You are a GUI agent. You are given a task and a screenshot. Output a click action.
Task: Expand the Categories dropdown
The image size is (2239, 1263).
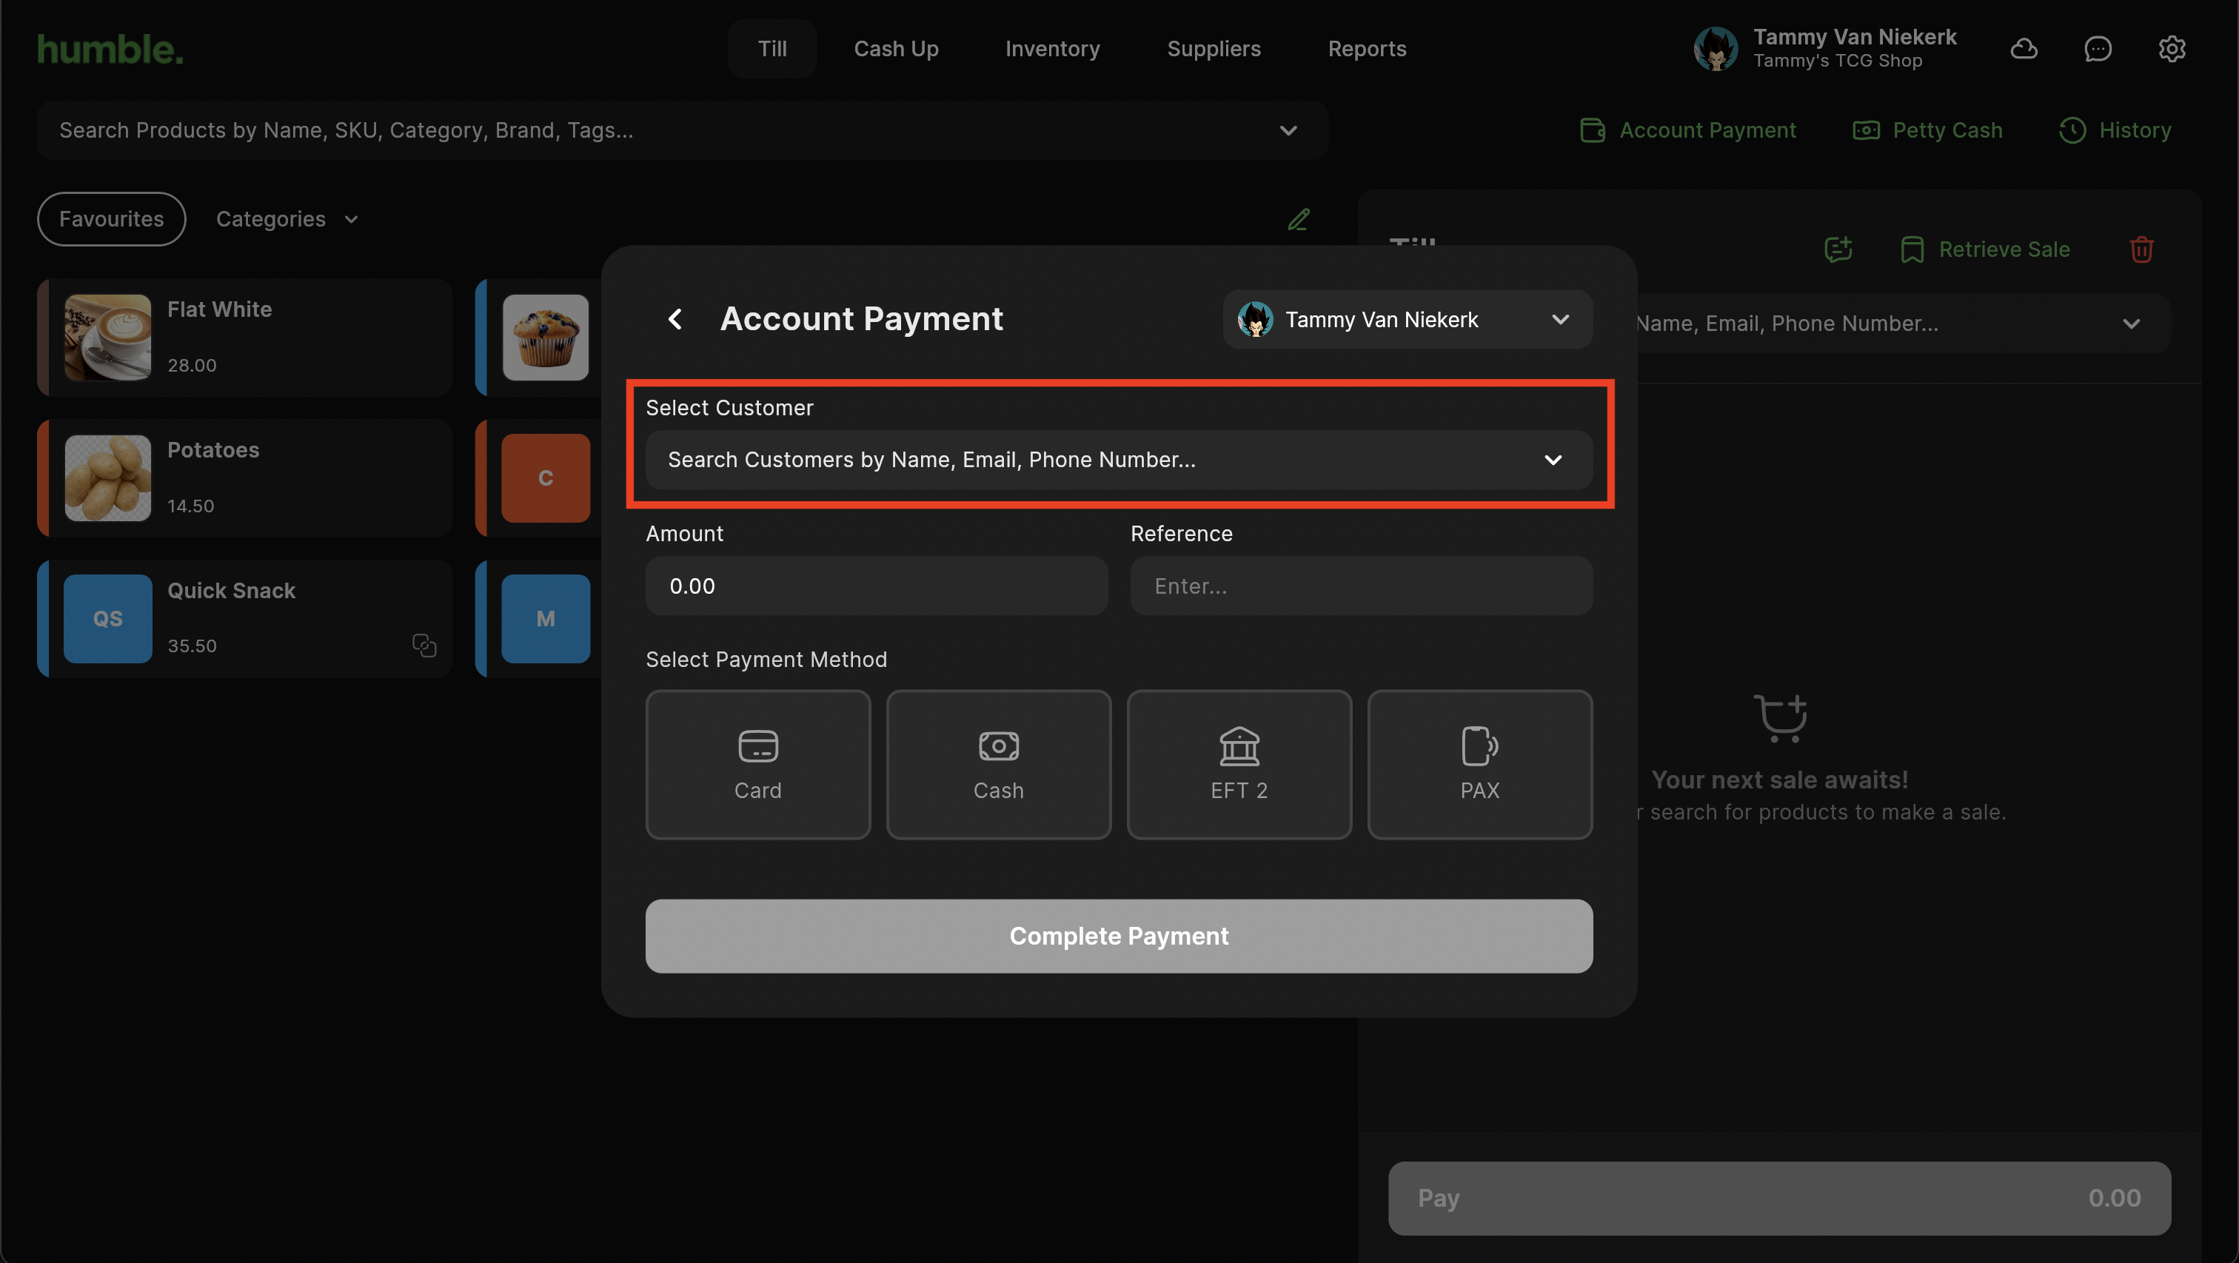287,219
